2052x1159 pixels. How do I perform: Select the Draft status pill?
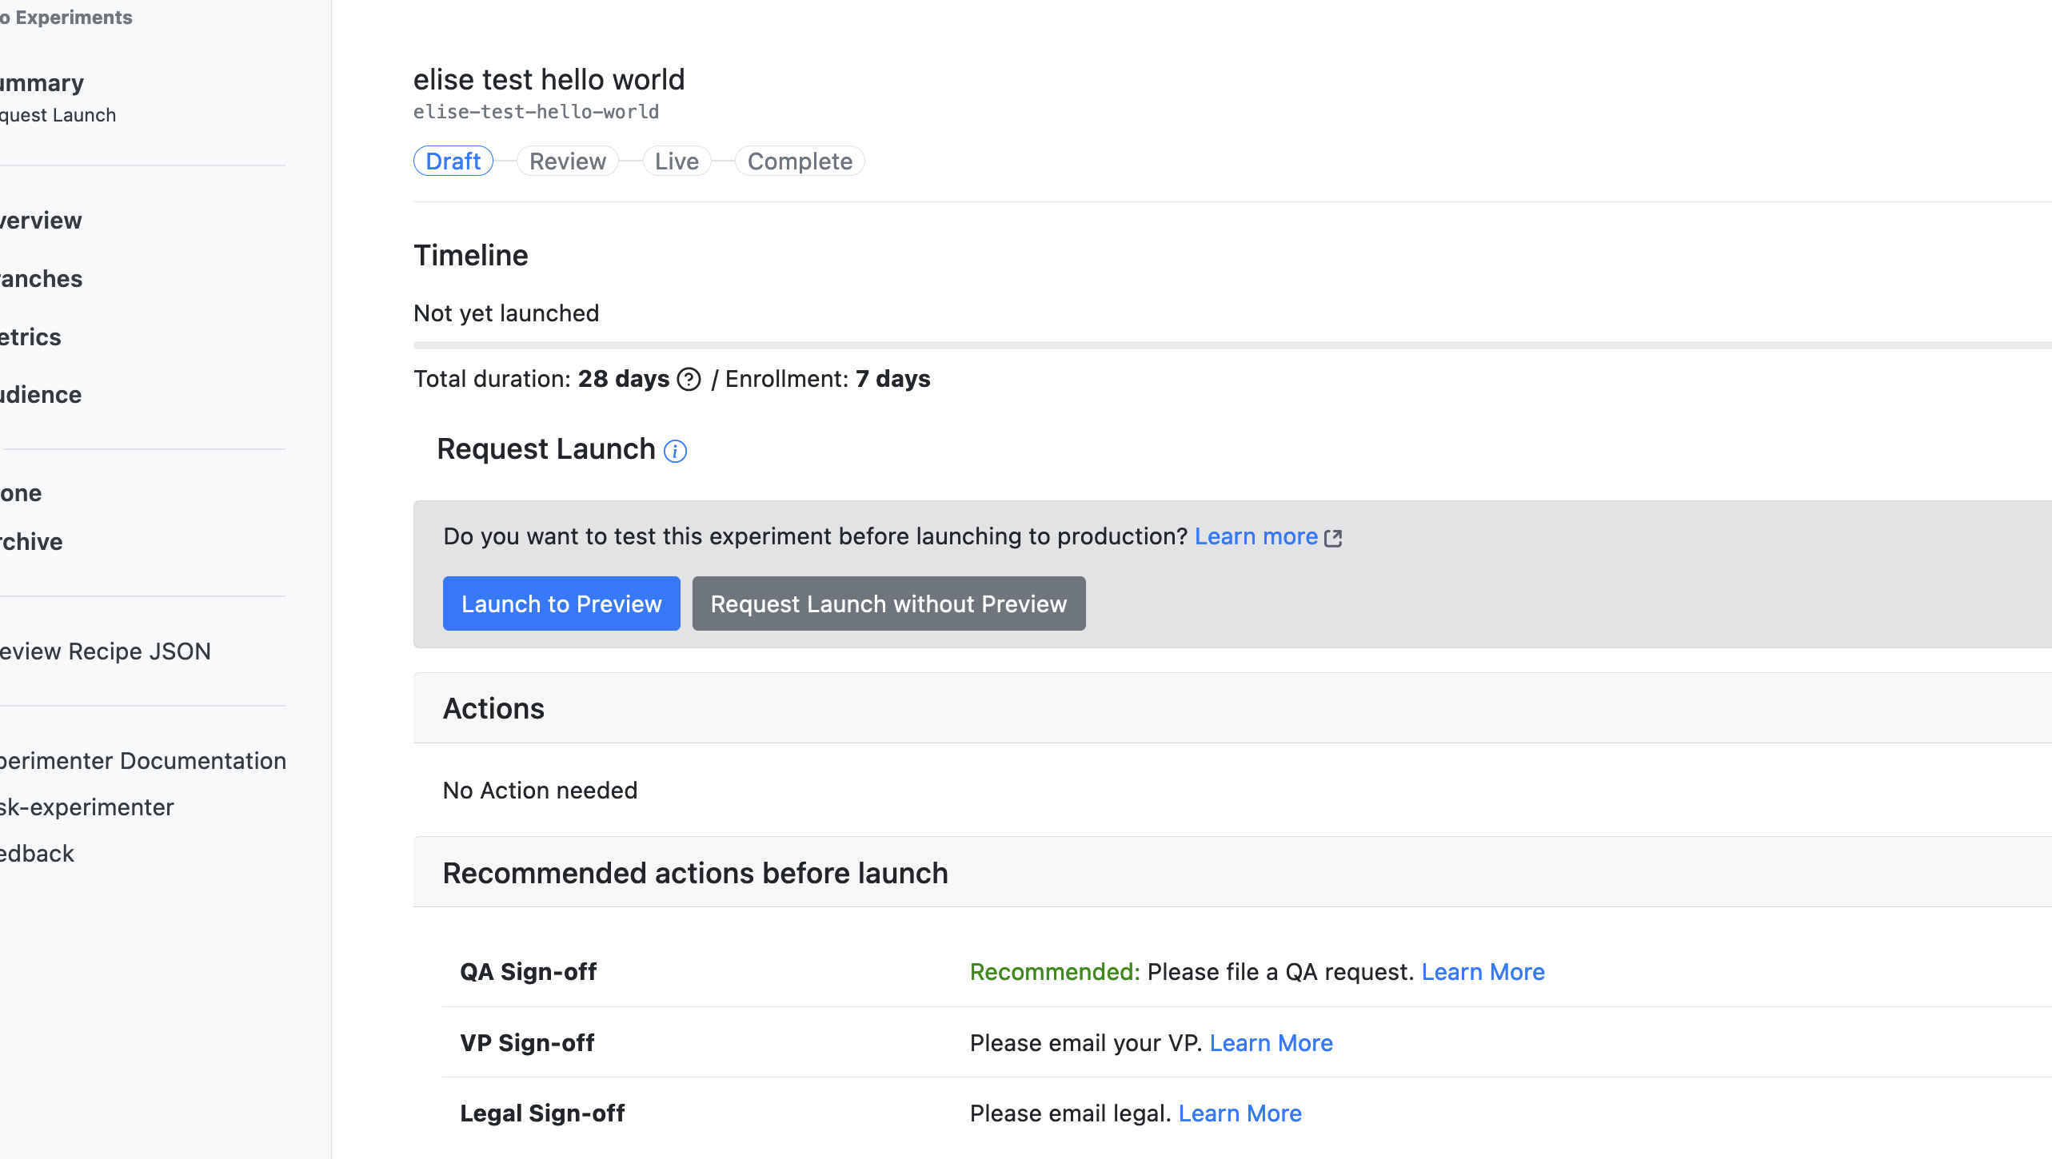[453, 161]
